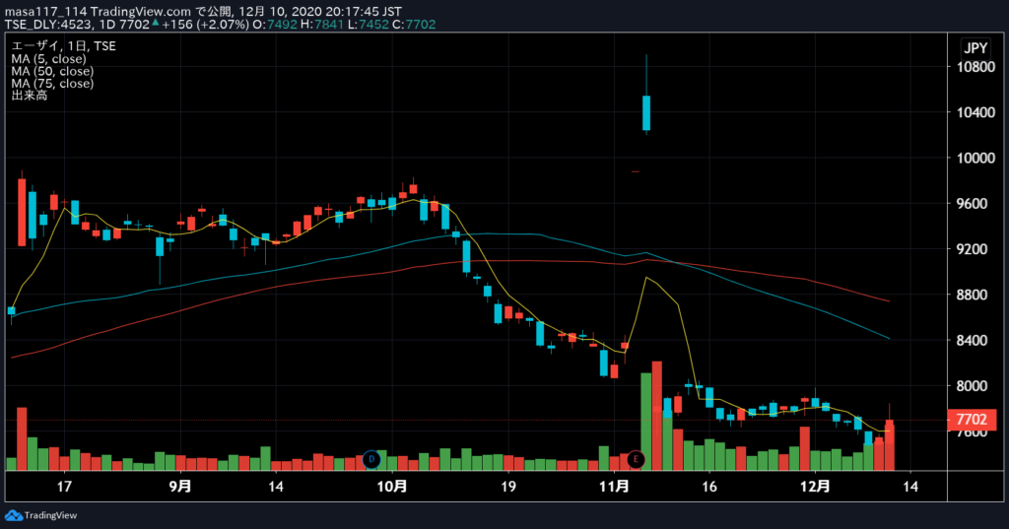Viewport: 1009px width, 529px height.
Task: Click the +156 (+2.07%) change value
Action: [205, 25]
